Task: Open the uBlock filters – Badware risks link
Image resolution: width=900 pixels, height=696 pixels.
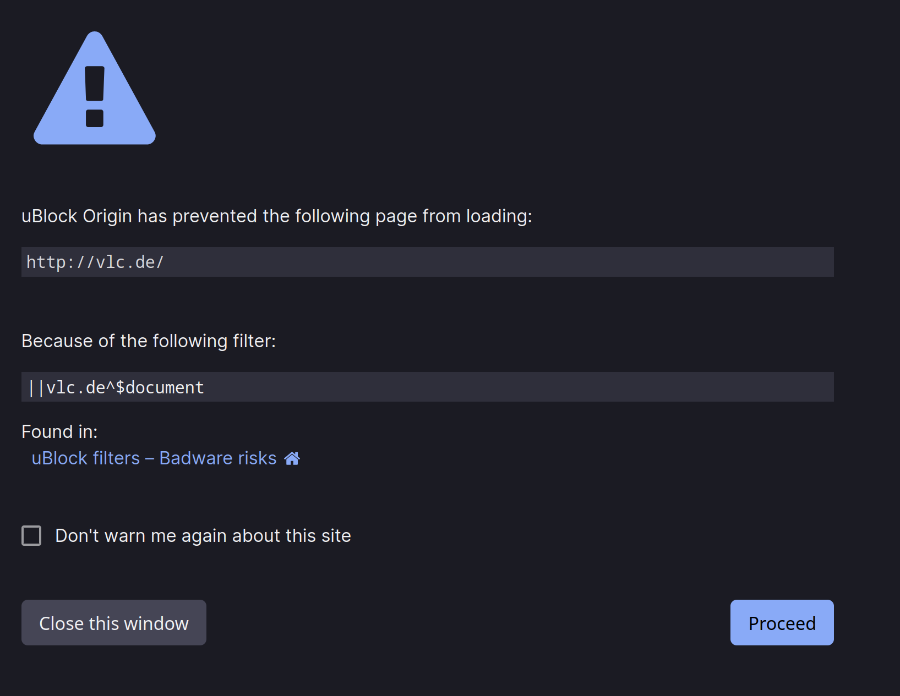Action: point(154,458)
